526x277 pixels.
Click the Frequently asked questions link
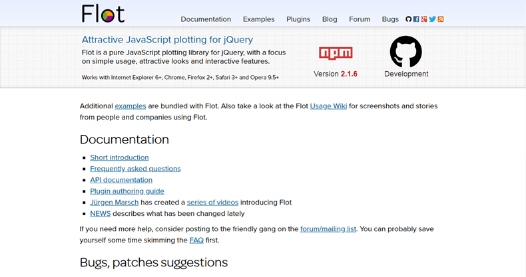pyautogui.click(x=135, y=169)
